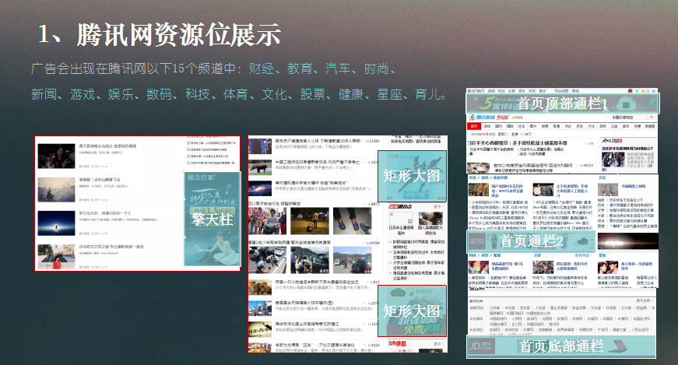
Task: Open the woman in red dress thumbnail
Action: pyautogui.click(x=57, y=254)
